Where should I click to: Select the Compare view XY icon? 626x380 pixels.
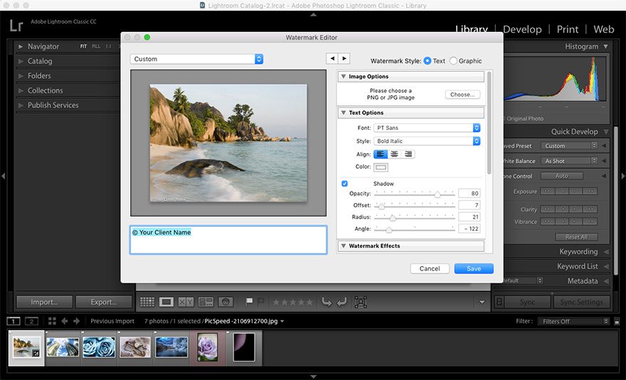click(186, 302)
